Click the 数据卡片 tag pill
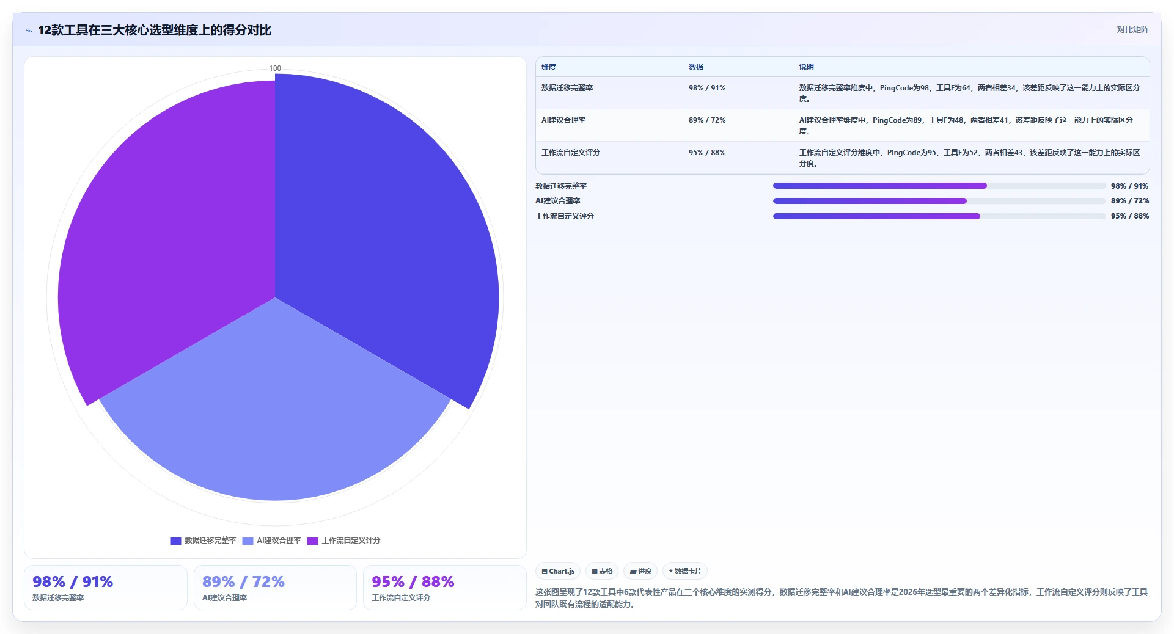Screen dimensions: 1174x634 click(685, 571)
